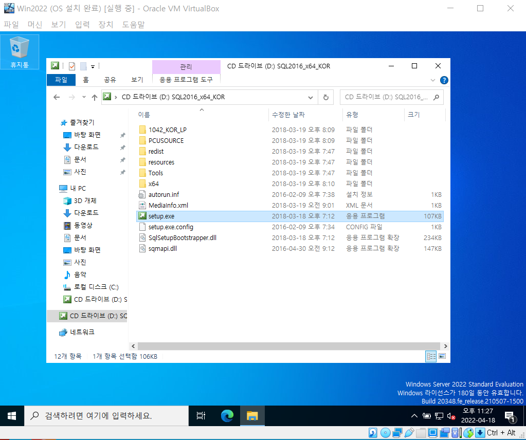Open the Windows Start button
Image resolution: width=526 pixels, height=440 pixels.
click(x=12, y=416)
